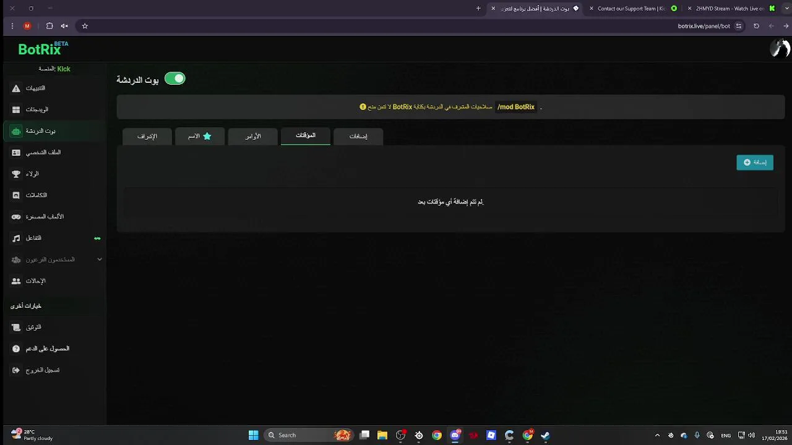Reload the page
This screenshot has width=792, height=445.
pyautogui.click(x=756, y=26)
